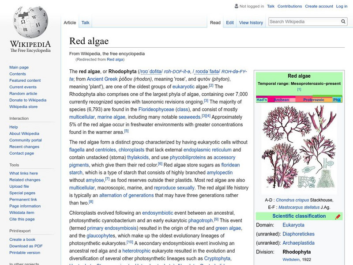This screenshot has height=265, width=353.
Task: Click Download as PDF in sidebar
Action: pyautogui.click(x=26, y=246)
